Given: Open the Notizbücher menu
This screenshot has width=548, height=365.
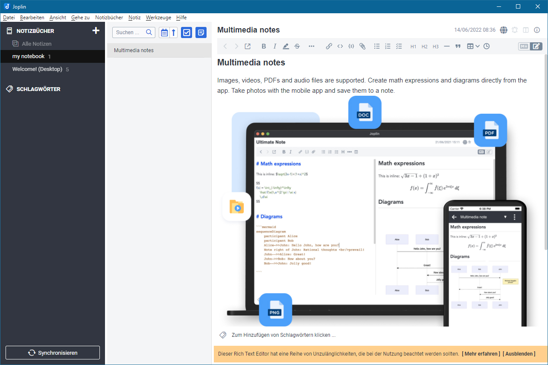Looking at the screenshot, I should [109, 18].
